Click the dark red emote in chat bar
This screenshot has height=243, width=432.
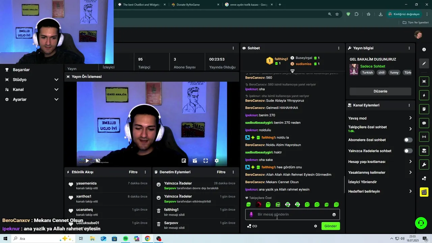click(259, 205)
